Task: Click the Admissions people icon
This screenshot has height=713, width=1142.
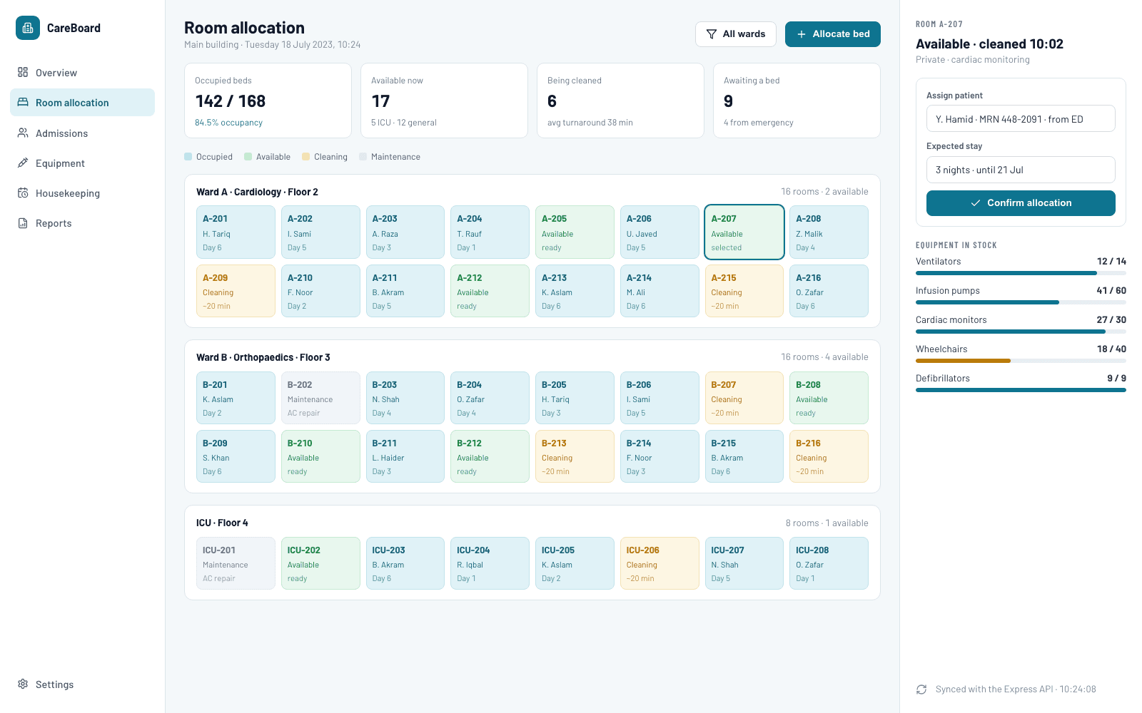Action: coord(23,133)
